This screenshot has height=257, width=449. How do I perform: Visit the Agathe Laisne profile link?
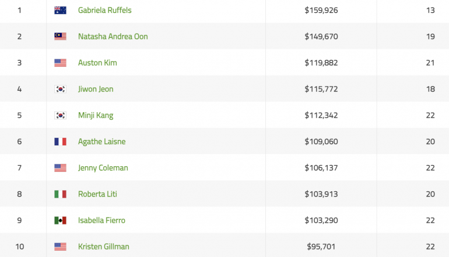(x=101, y=142)
